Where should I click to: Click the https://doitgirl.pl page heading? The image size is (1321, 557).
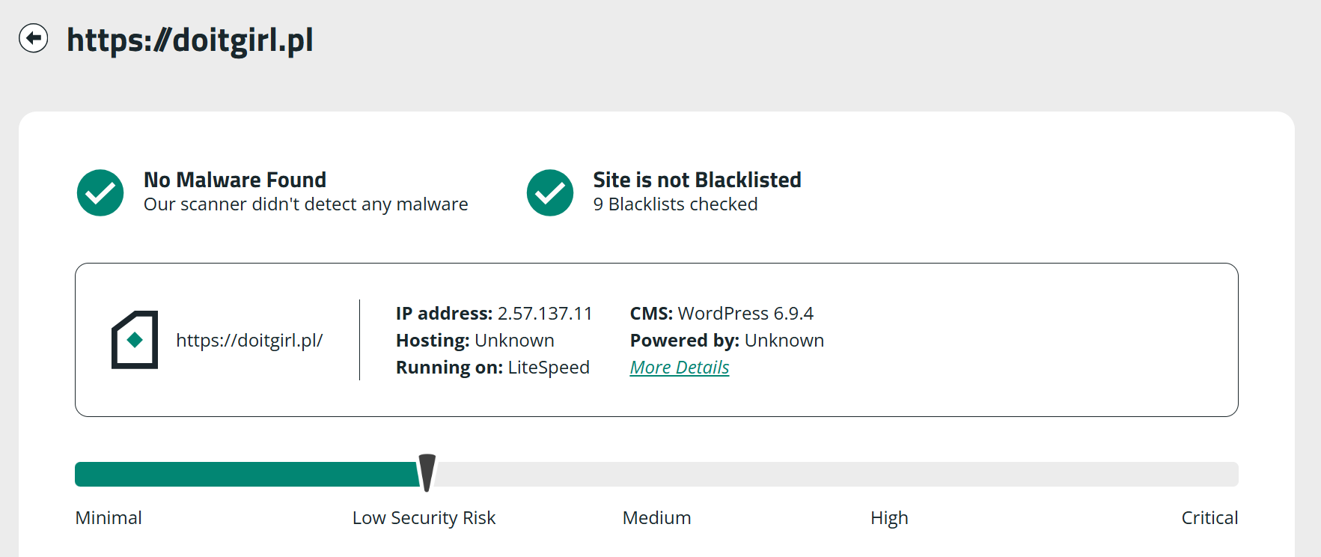click(190, 40)
